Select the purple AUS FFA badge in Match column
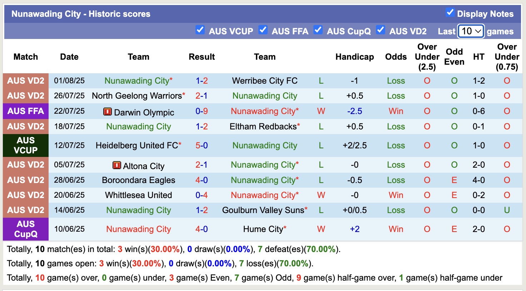 (25, 111)
